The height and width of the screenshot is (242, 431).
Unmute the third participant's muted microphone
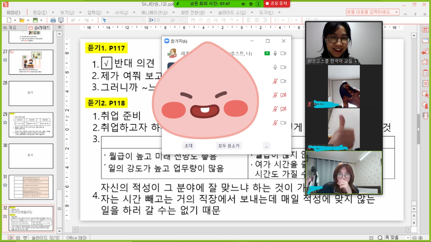[275, 81]
